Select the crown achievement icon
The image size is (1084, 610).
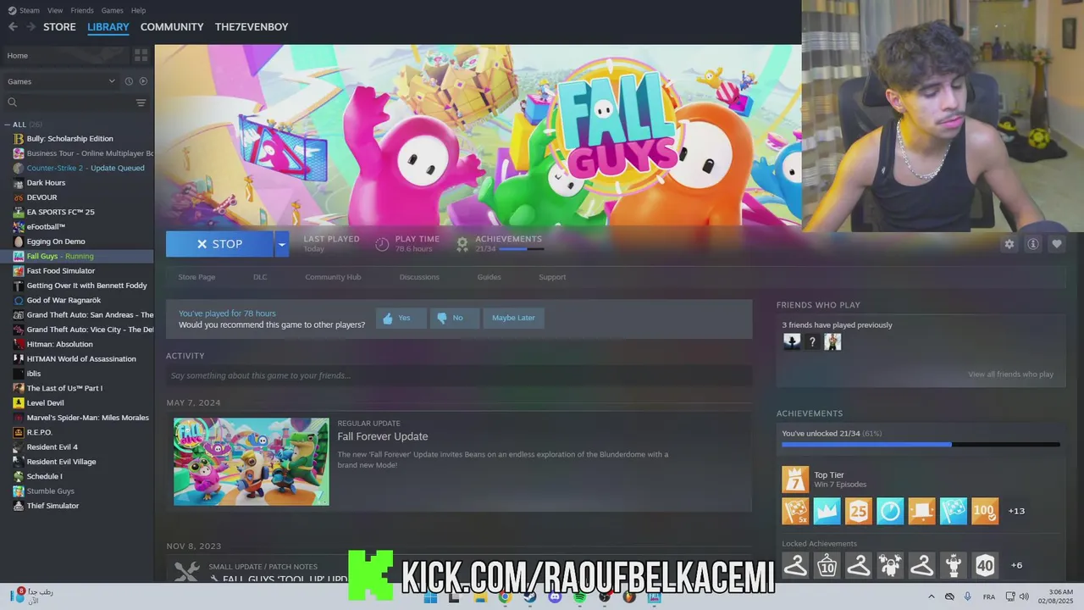827,511
